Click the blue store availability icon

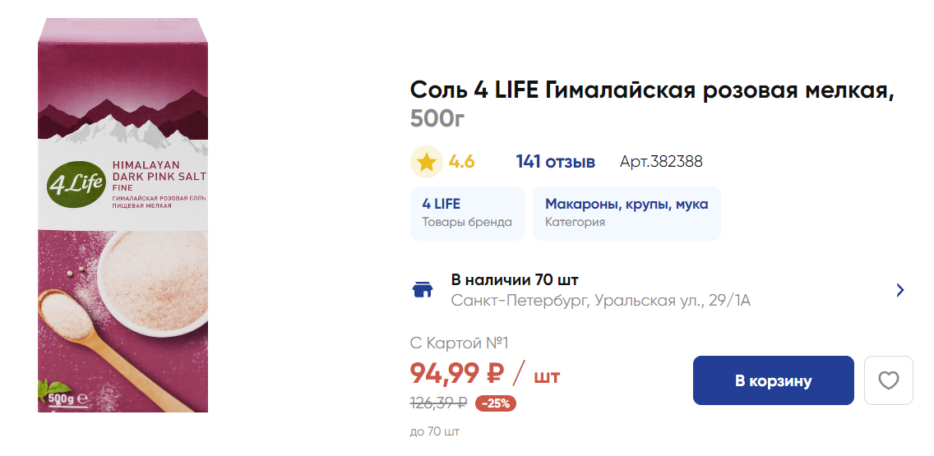click(x=422, y=290)
